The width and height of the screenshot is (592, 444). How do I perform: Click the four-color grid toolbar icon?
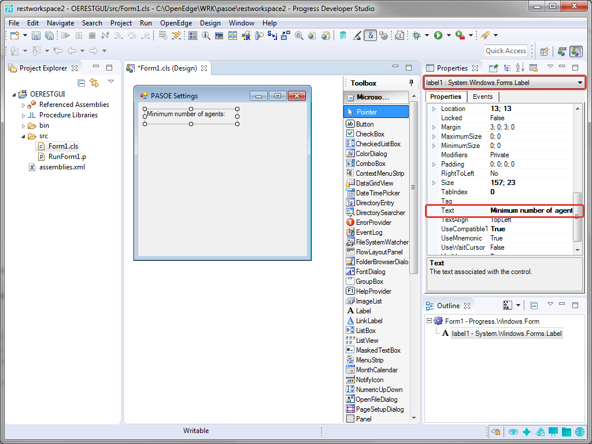pos(193,35)
